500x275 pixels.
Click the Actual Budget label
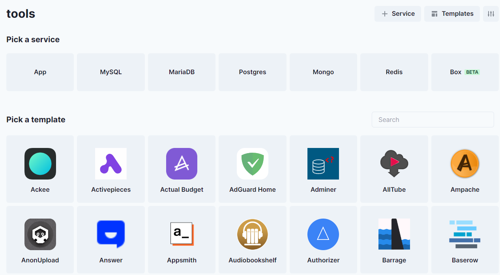pos(182,190)
